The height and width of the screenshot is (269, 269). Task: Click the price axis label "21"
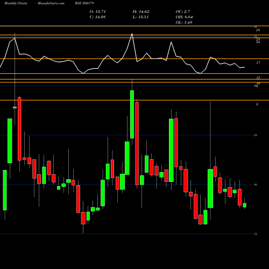point(256,135)
